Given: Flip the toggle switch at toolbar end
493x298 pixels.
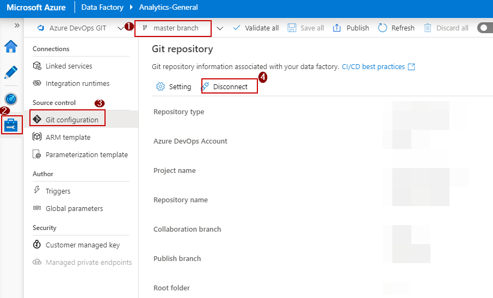Looking at the screenshot, I should (485, 28).
